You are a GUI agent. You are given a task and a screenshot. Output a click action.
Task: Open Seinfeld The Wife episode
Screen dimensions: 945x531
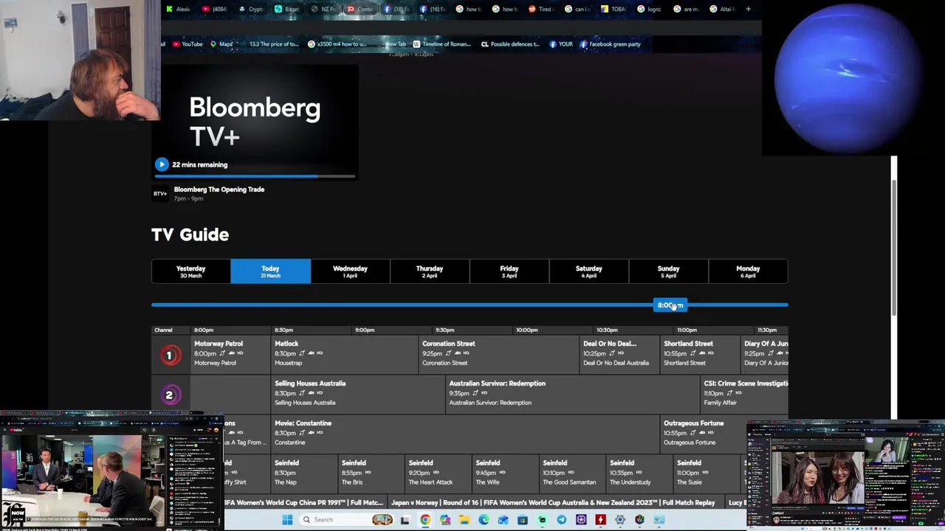click(x=506, y=473)
